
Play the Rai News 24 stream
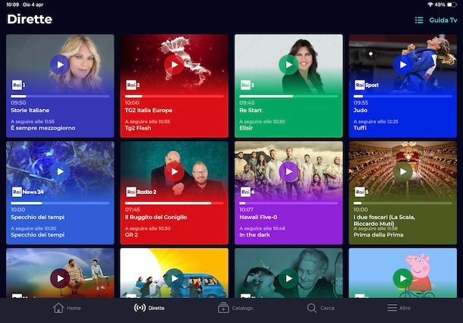pyautogui.click(x=60, y=171)
